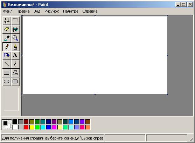Select the Magnifier tool

tap(15, 38)
